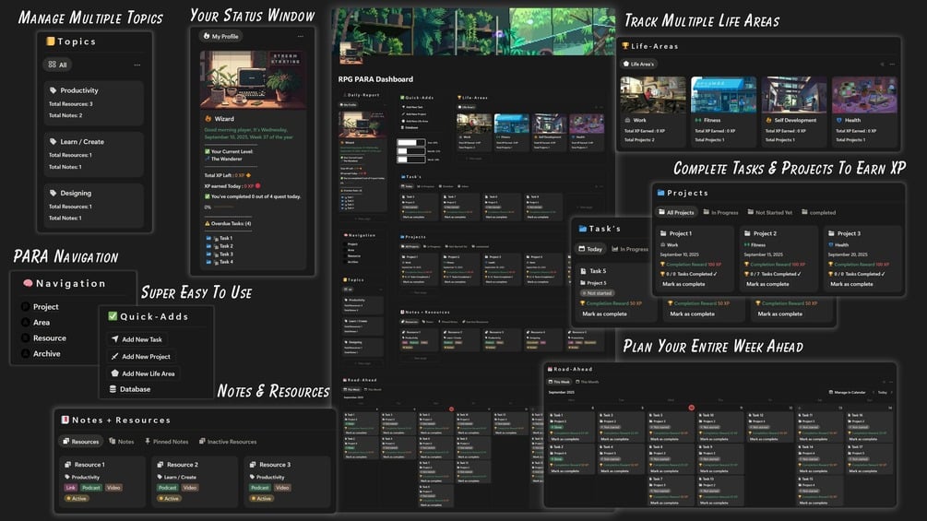Viewport: 927px width, 521px height.
Task: Click the Learn / Create tag icon
Action: [x=53, y=142]
